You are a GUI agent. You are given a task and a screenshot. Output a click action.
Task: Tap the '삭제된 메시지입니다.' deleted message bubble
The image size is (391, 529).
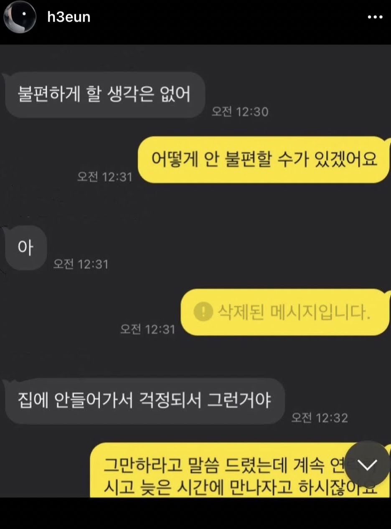[x=286, y=312]
